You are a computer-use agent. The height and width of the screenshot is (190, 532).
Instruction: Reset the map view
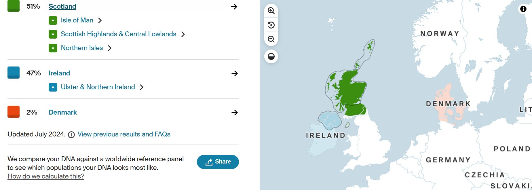pyautogui.click(x=271, y=25)
